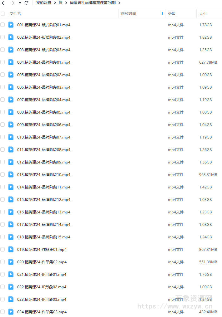Open the 课 folder breadcrumb

[61, 3]
